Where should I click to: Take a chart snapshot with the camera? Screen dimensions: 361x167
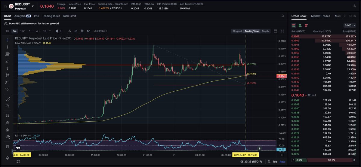click(x=88, y=31)
